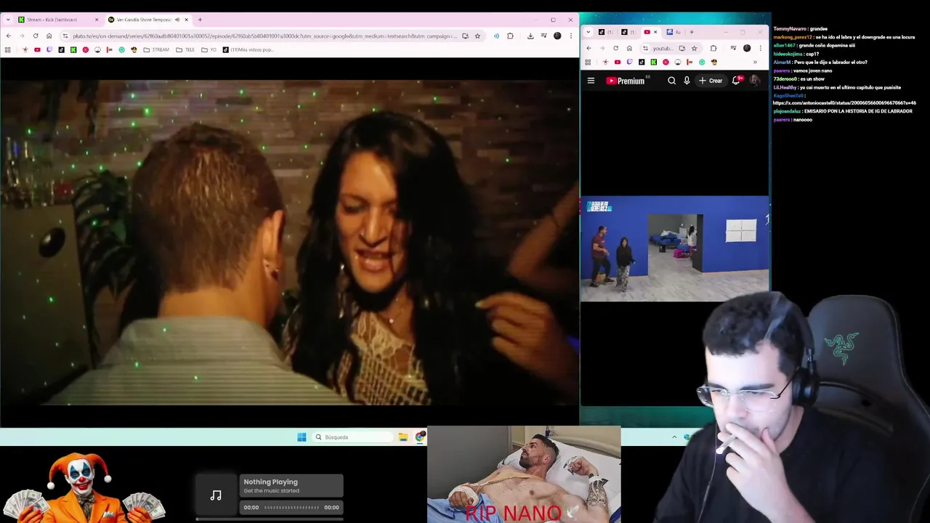930x523 pixels.
Task: Open Kick bookmark in left bookmarks bar
Action: pos(73,50)
